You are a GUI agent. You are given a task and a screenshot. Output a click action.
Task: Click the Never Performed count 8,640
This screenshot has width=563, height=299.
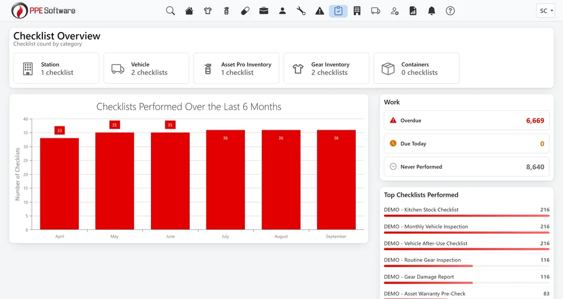[x=535, y=167]
